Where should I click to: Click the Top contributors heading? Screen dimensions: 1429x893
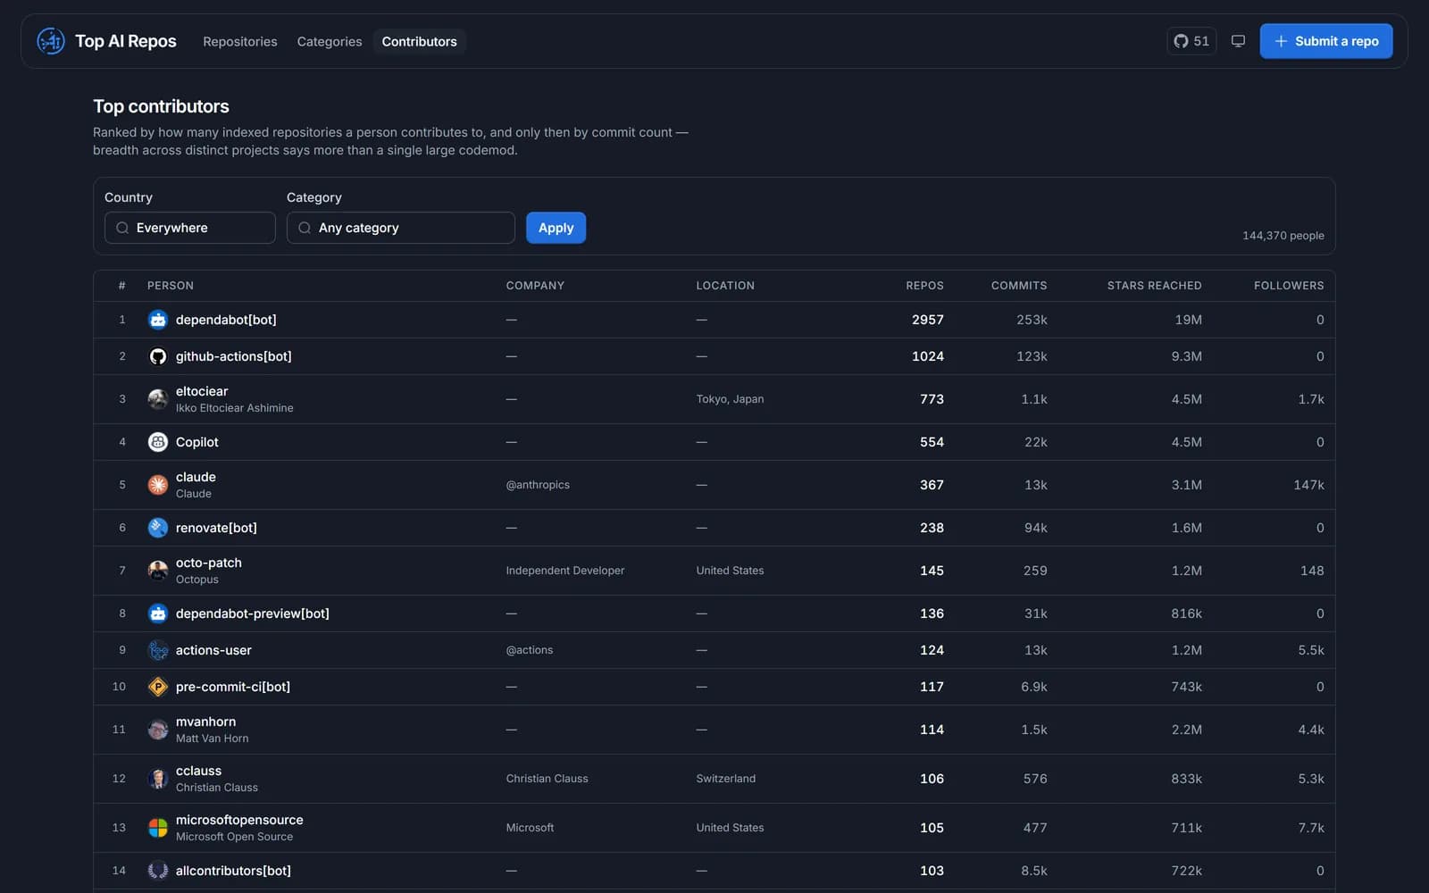click(x=161, y=106)
